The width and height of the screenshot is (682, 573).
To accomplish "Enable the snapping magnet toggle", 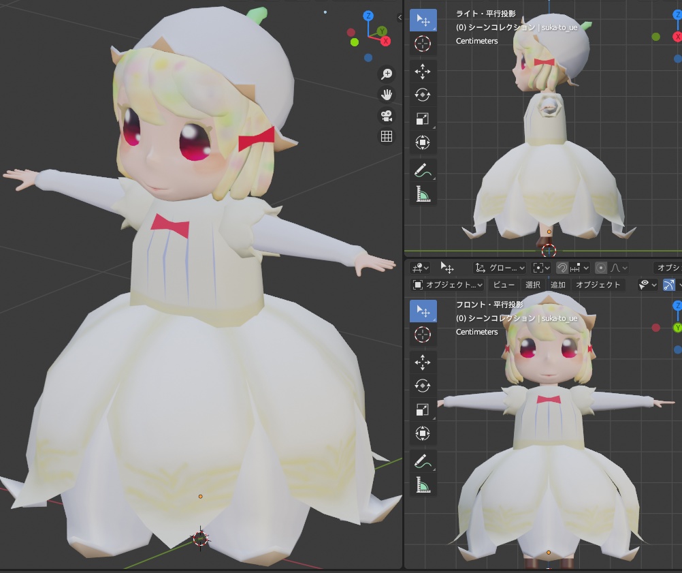I will coord(563,268).
